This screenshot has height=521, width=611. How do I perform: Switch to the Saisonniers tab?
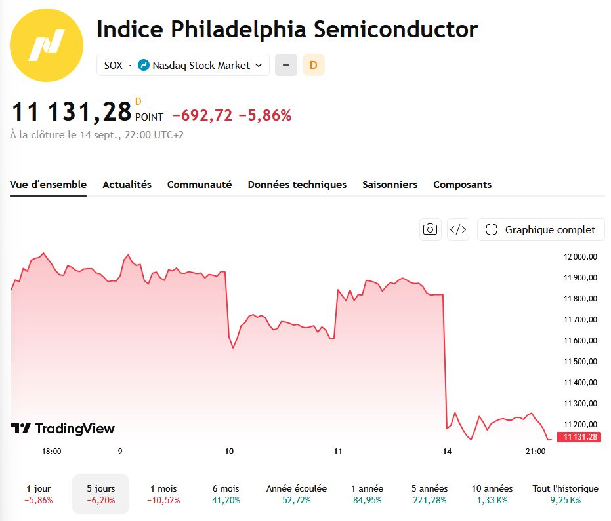pyautogui.click(x=390, y=184)
